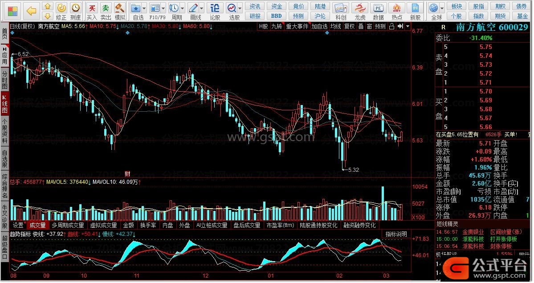The image size is (534, 283).
Task: Toggle the 均线 moving average lines
Action: [336, 27]
